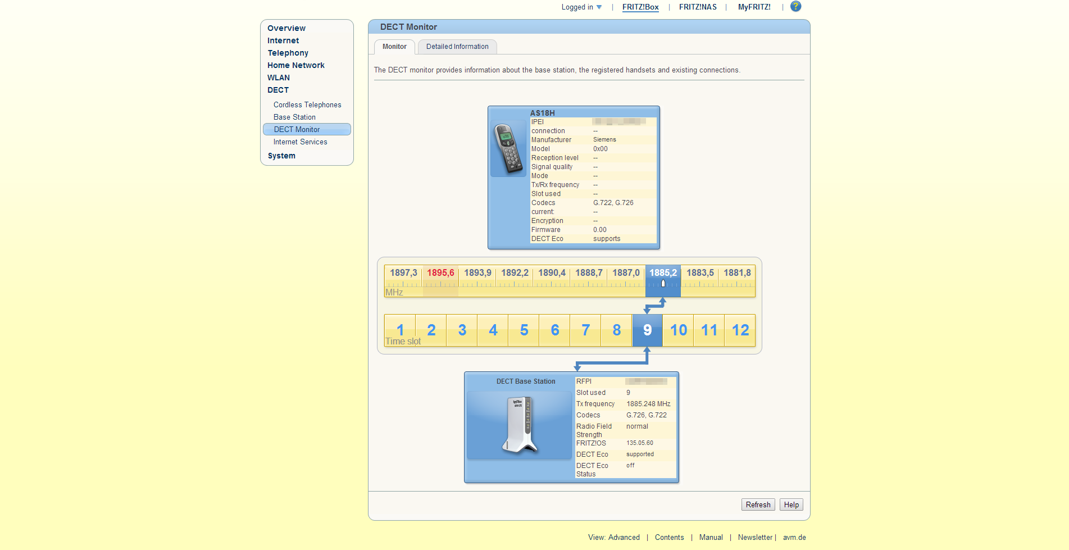Click the AS18H handset title
1069x550 pixels.
[x=542, y=113]
